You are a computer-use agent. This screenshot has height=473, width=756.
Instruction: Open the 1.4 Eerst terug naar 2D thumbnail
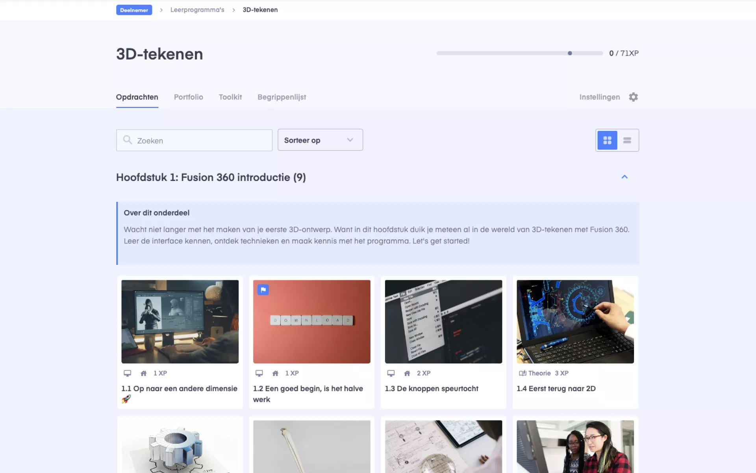pyautogui.click(x=575, y=322)
